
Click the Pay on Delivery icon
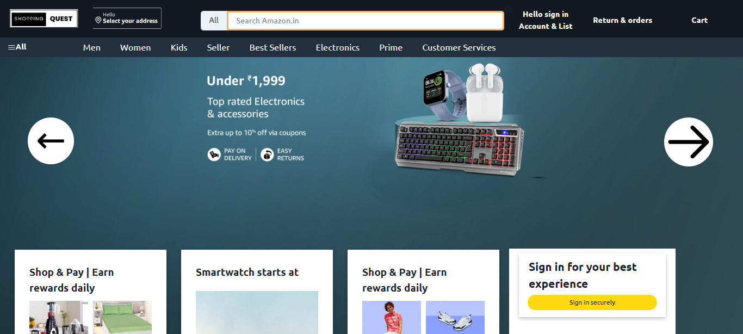[x=214, y=155]
